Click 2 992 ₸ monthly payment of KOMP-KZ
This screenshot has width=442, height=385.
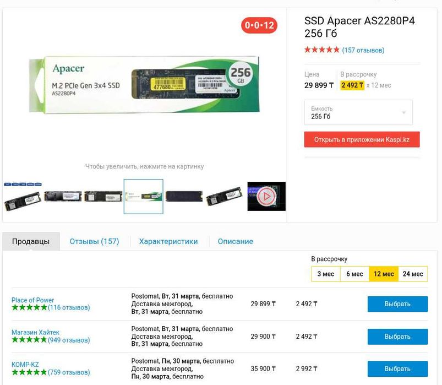[x=307, y=368]
